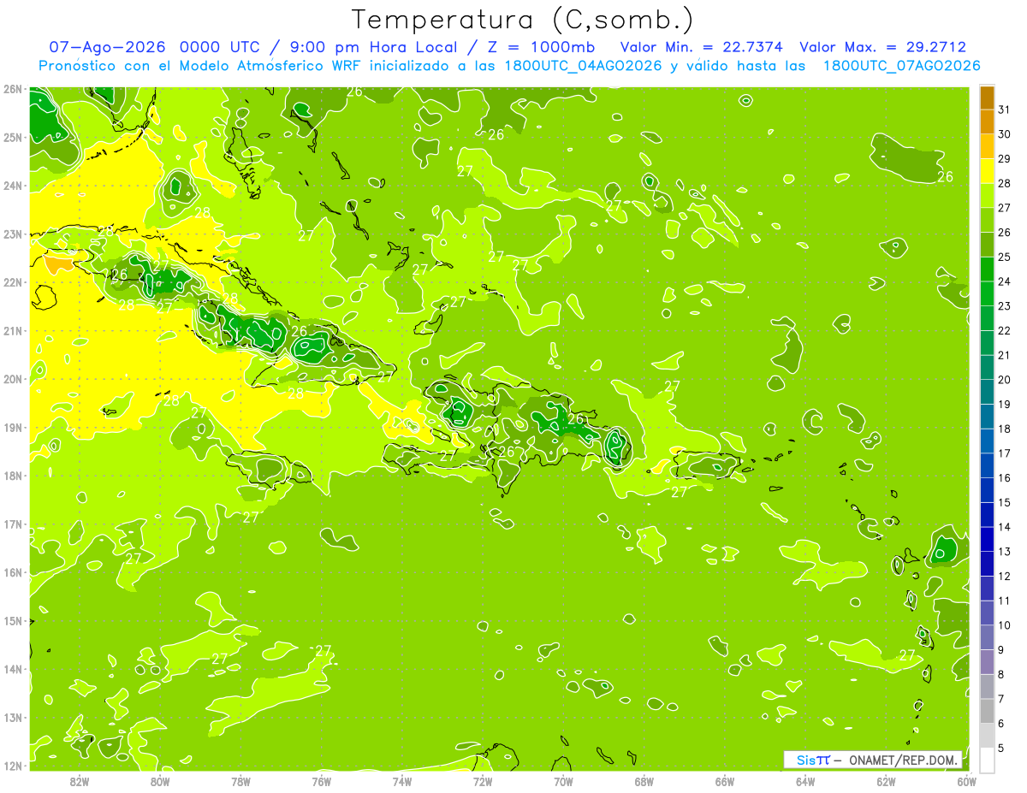1027x793 pixels.
Task: Click the legend value '25'
Action: 1005,257
